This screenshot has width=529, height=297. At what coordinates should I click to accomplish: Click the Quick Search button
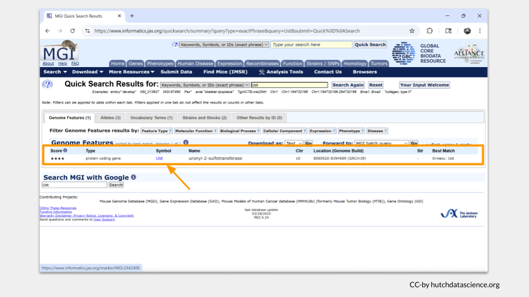tap(370, 45)
